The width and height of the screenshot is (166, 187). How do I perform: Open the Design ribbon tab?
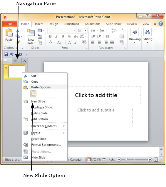pyautogui.click(x=53, y=24)
